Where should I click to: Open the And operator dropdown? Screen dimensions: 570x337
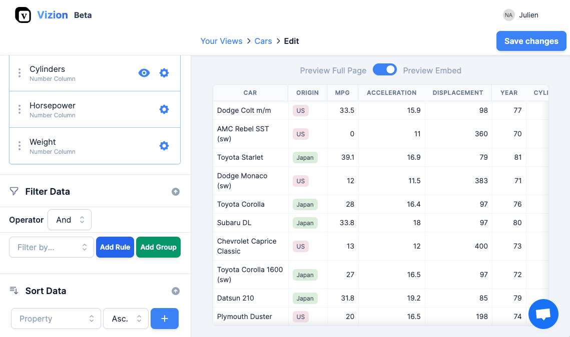click(x=69, y=220)
